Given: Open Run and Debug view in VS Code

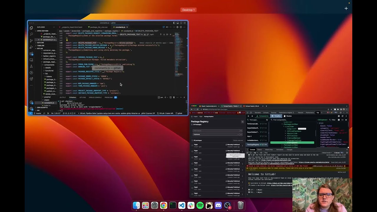Looking at the screenshot, I should 31,47.
